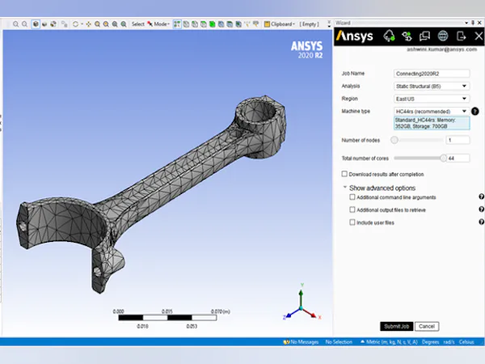Toggle the highlighted smart select filter icon
This screenshot has height=364, width=485.
176,24
